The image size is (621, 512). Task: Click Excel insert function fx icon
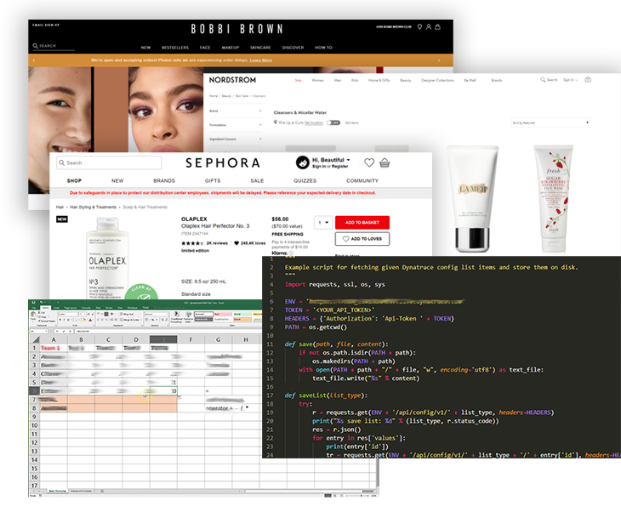(x=71, y=331)
